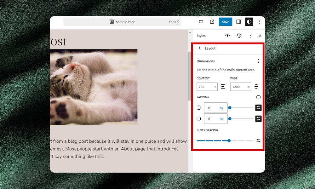
Task: Open the view site icon in toolbar
Action: [212, 22]
